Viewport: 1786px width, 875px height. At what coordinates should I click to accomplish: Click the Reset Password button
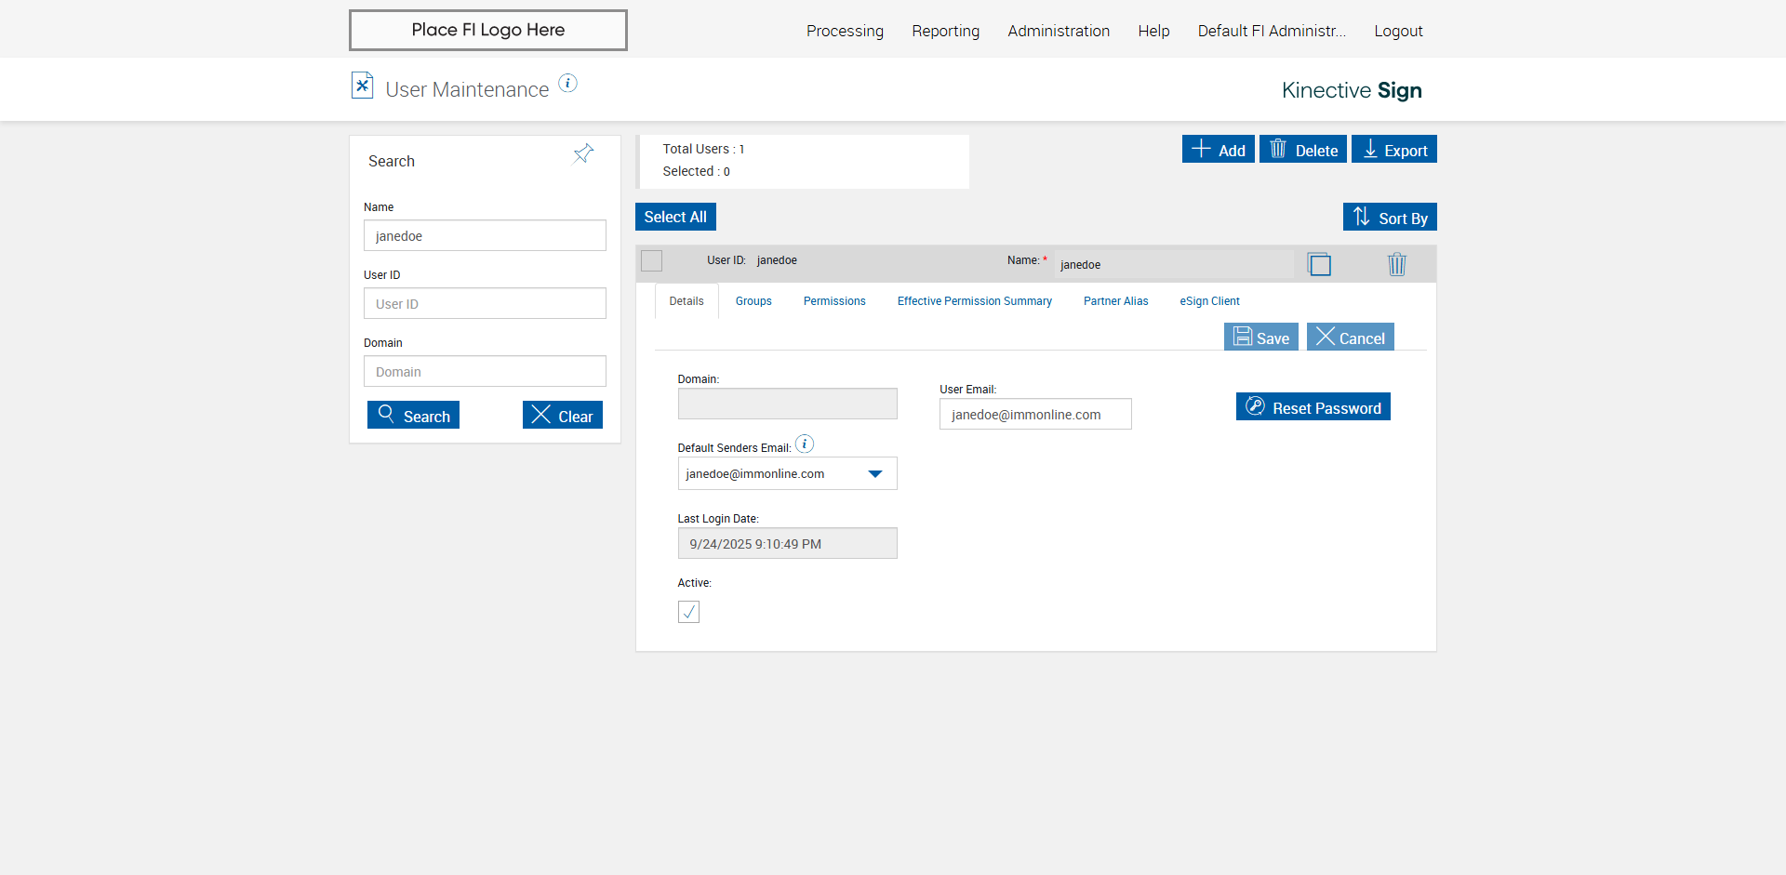1313,406
